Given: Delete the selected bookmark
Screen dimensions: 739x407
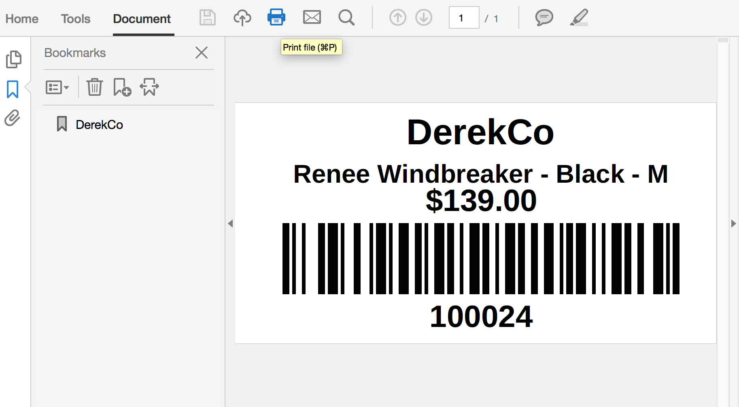Looking at the screenshot, I should tap(94, 87).
